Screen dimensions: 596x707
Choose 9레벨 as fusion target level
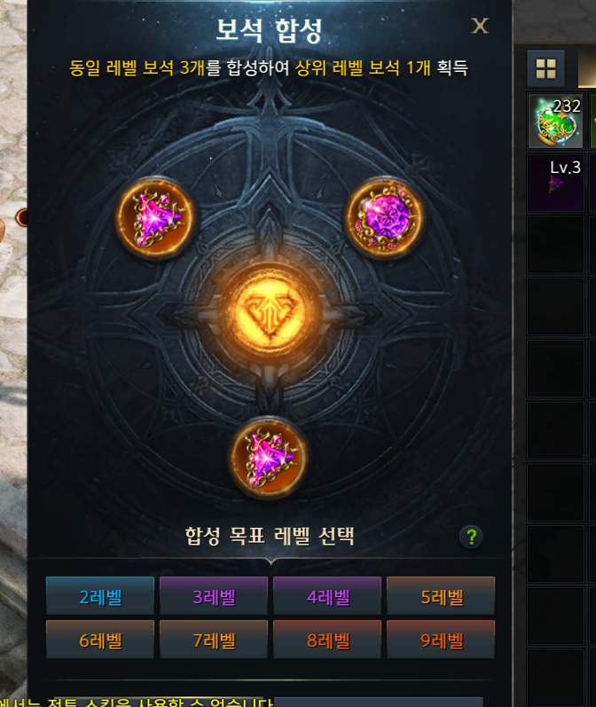pyautogui.click(x=441, y=640)
